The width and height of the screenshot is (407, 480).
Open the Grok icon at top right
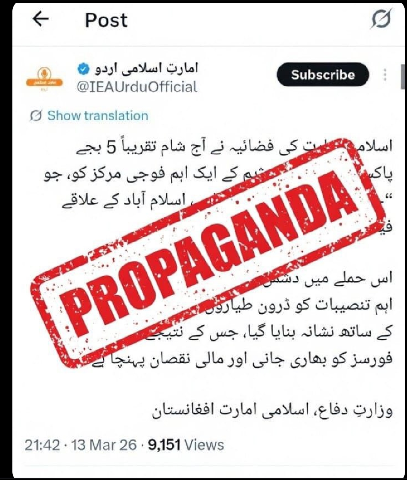click(382, 19)
